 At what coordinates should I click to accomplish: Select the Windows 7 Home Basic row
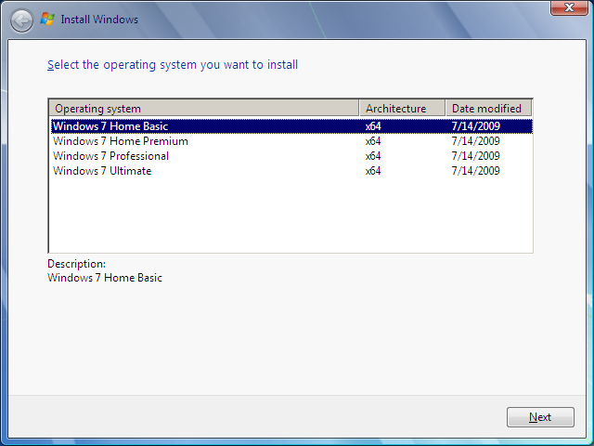[291, 126]
